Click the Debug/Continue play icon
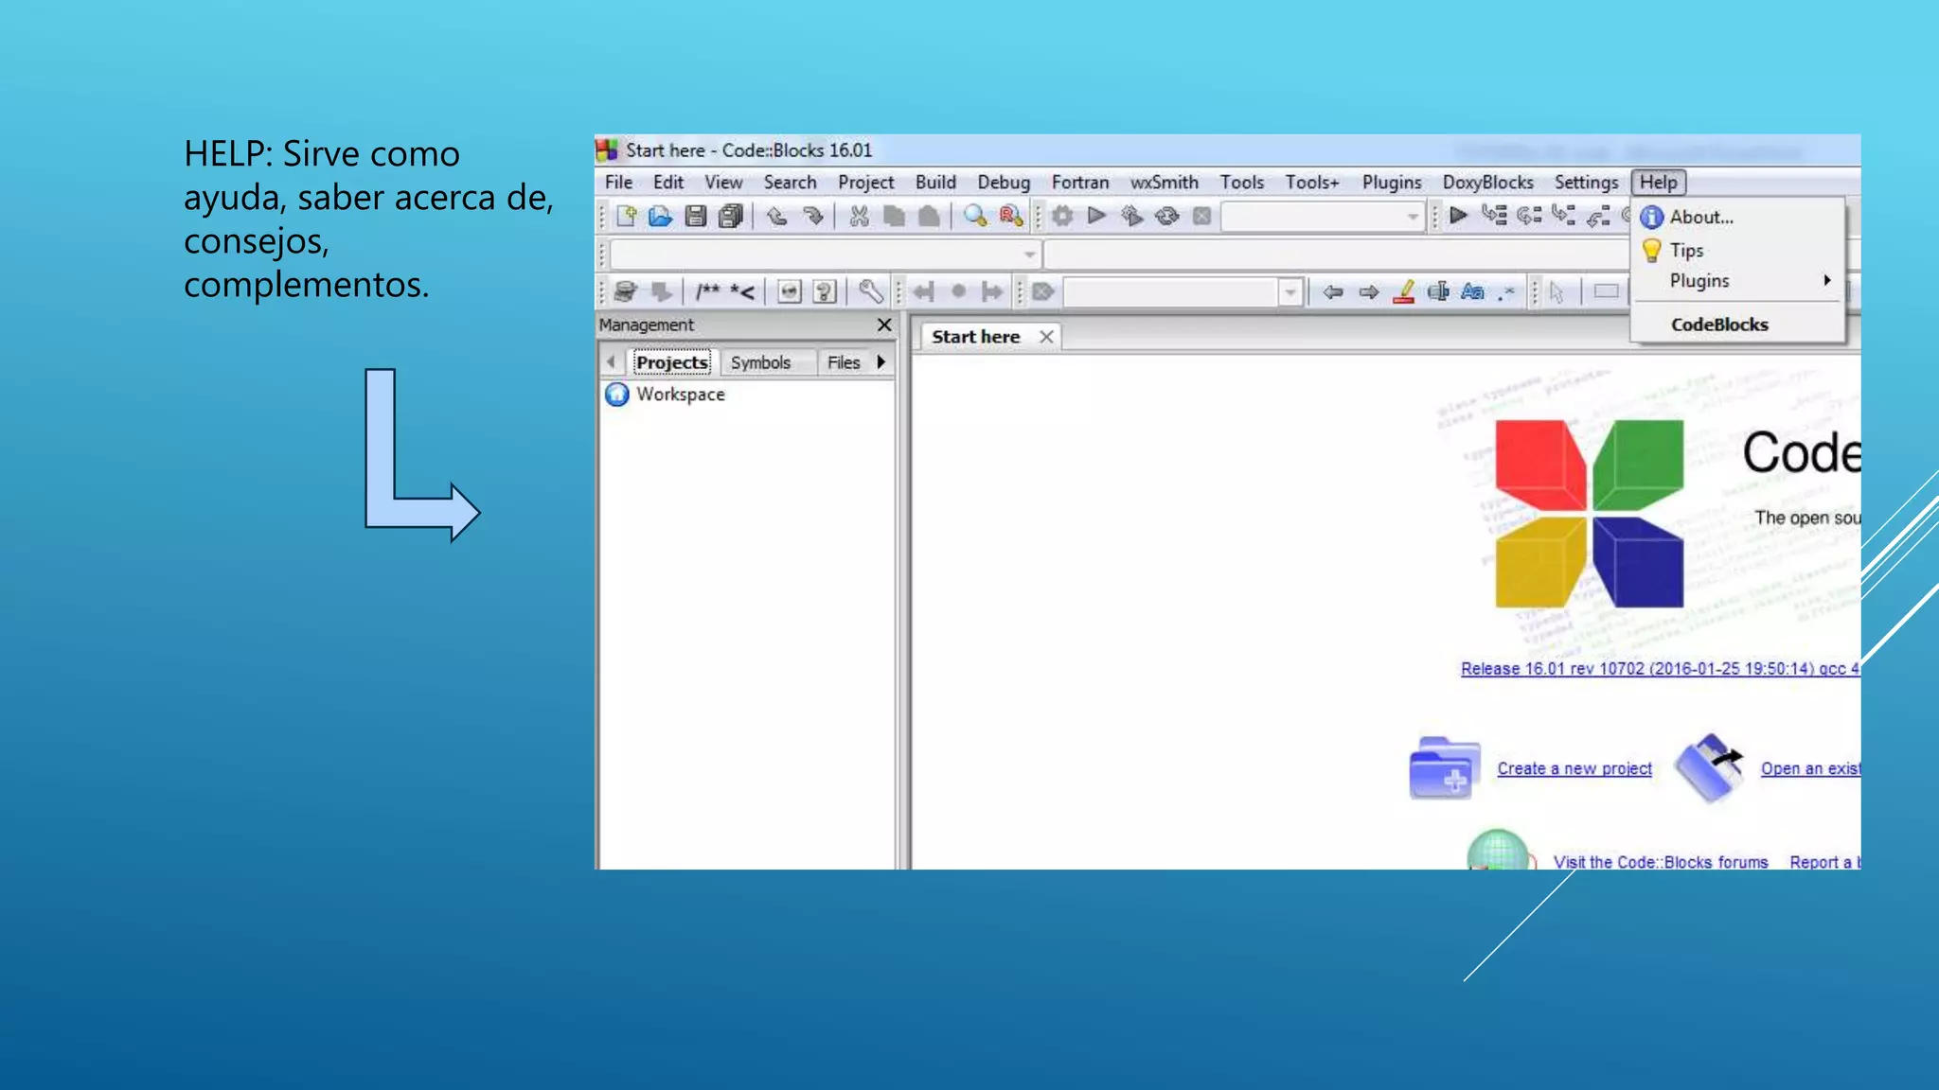This screenshot has height=1090, width=1939. 1458,217
